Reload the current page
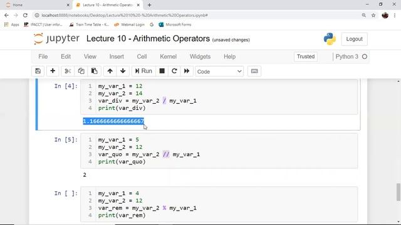 pos(25,15)
